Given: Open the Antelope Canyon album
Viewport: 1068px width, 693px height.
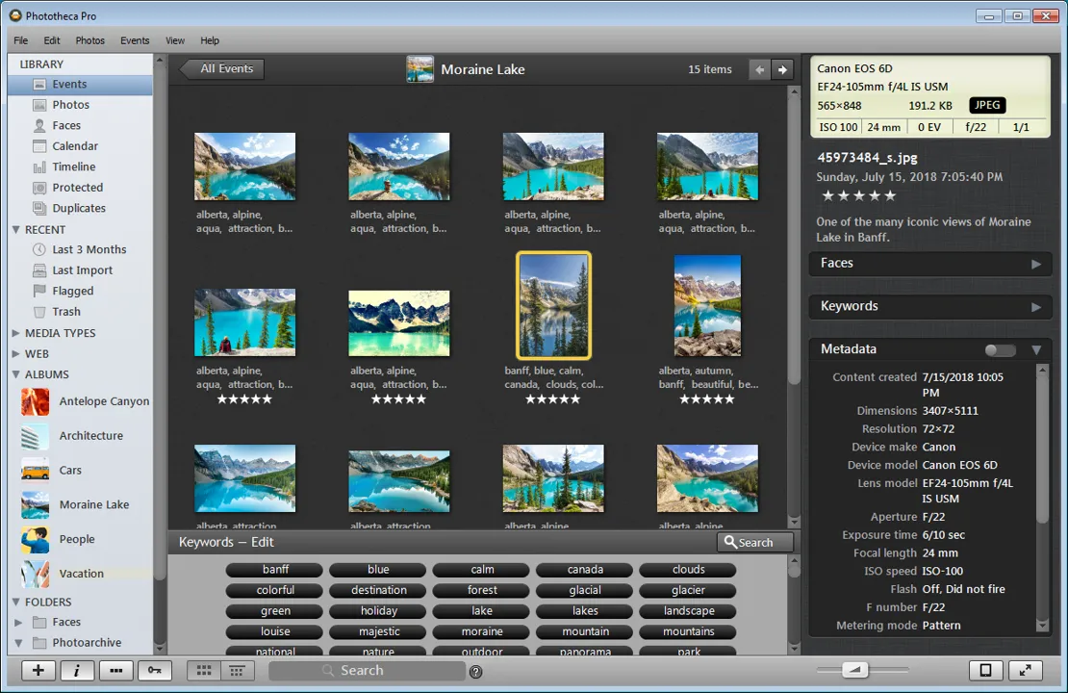Looking at the screenshot, I should [x=85, y=401].
